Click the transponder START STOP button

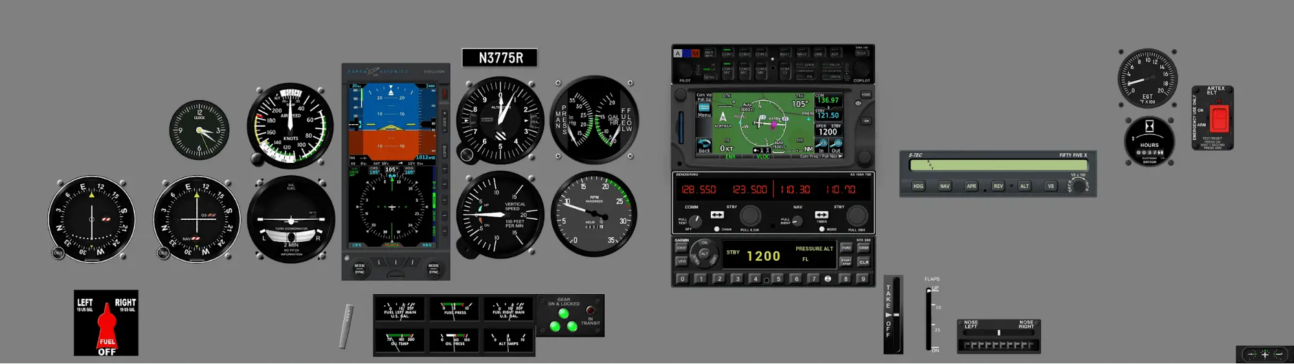[x=846, y=262]
